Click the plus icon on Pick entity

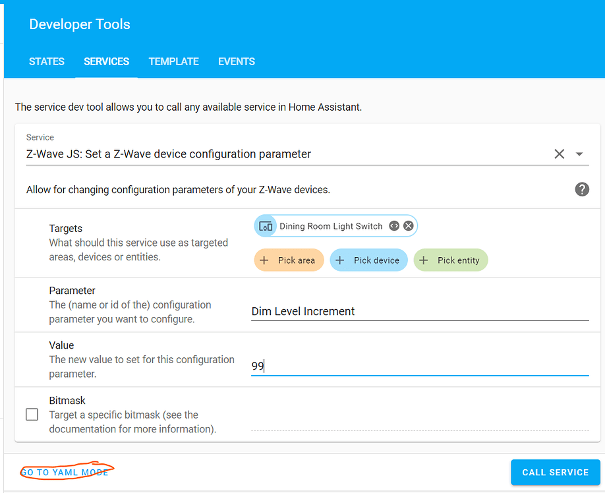pos(423,260)
